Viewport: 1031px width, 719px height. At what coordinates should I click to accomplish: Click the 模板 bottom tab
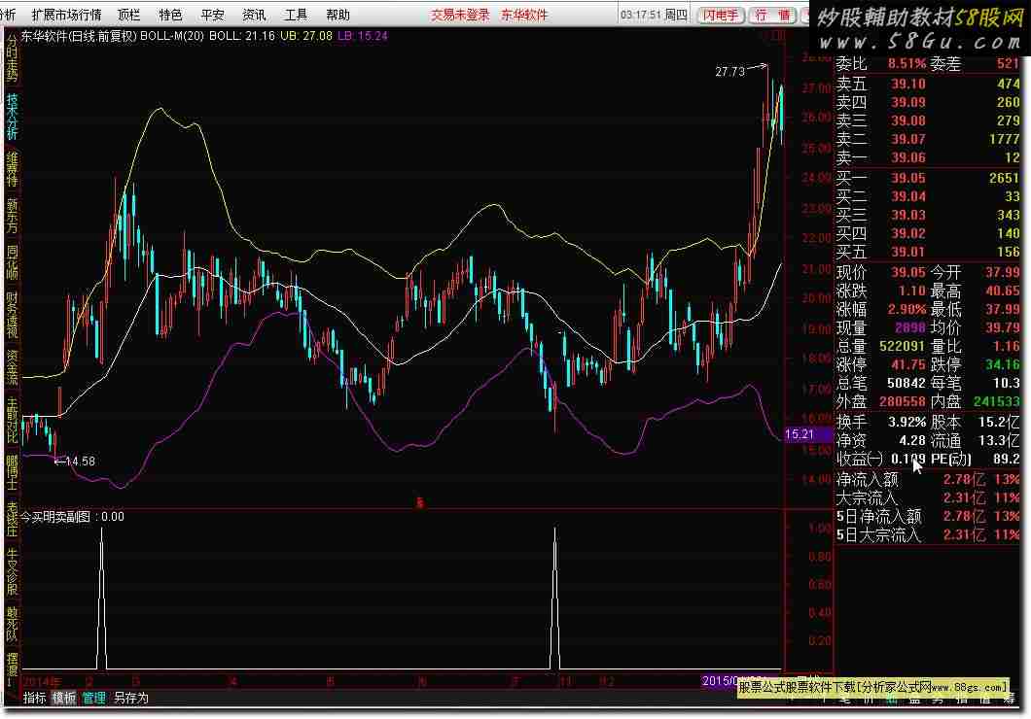64,698
